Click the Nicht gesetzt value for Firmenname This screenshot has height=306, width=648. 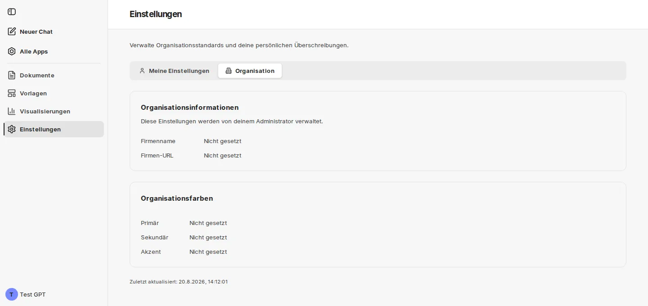[222, 141]
